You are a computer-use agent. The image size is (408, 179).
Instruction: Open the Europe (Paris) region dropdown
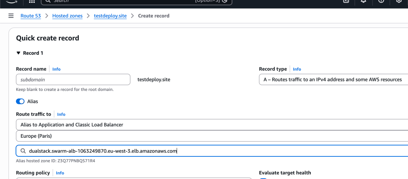211,136
